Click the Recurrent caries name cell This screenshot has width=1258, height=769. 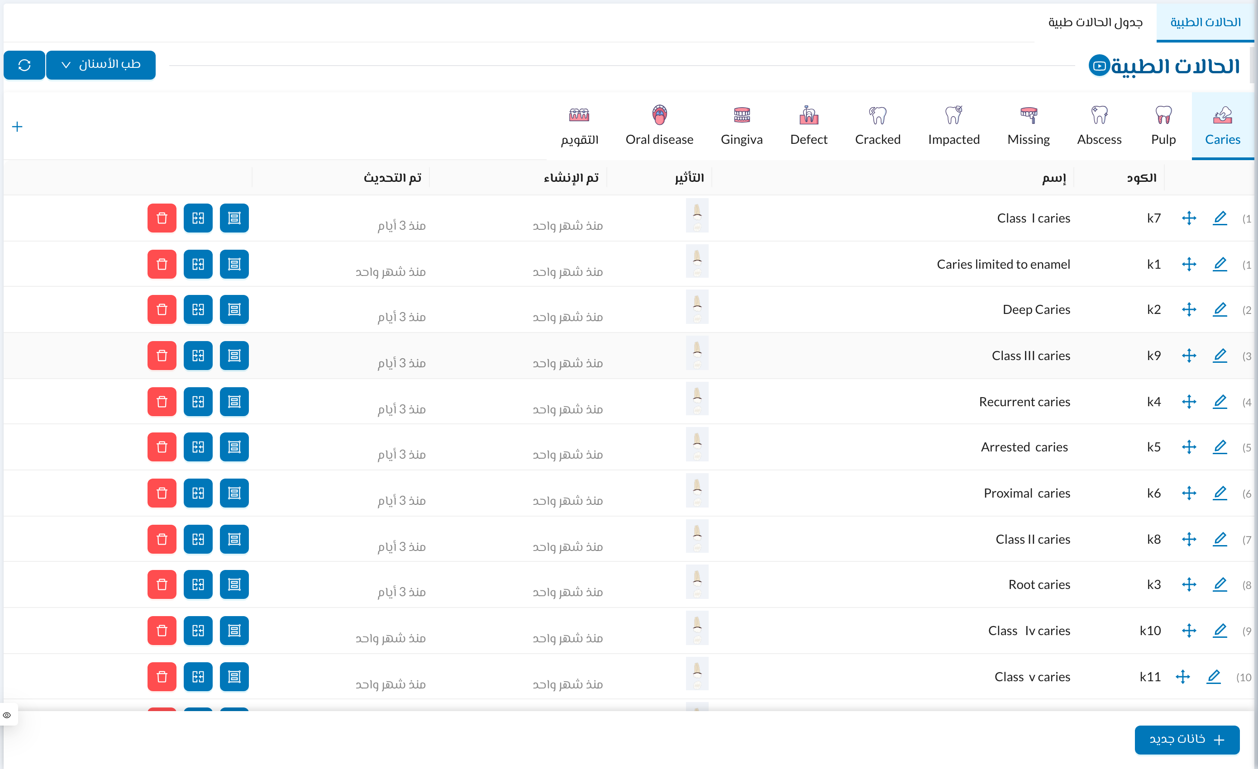click(1024, 402)
